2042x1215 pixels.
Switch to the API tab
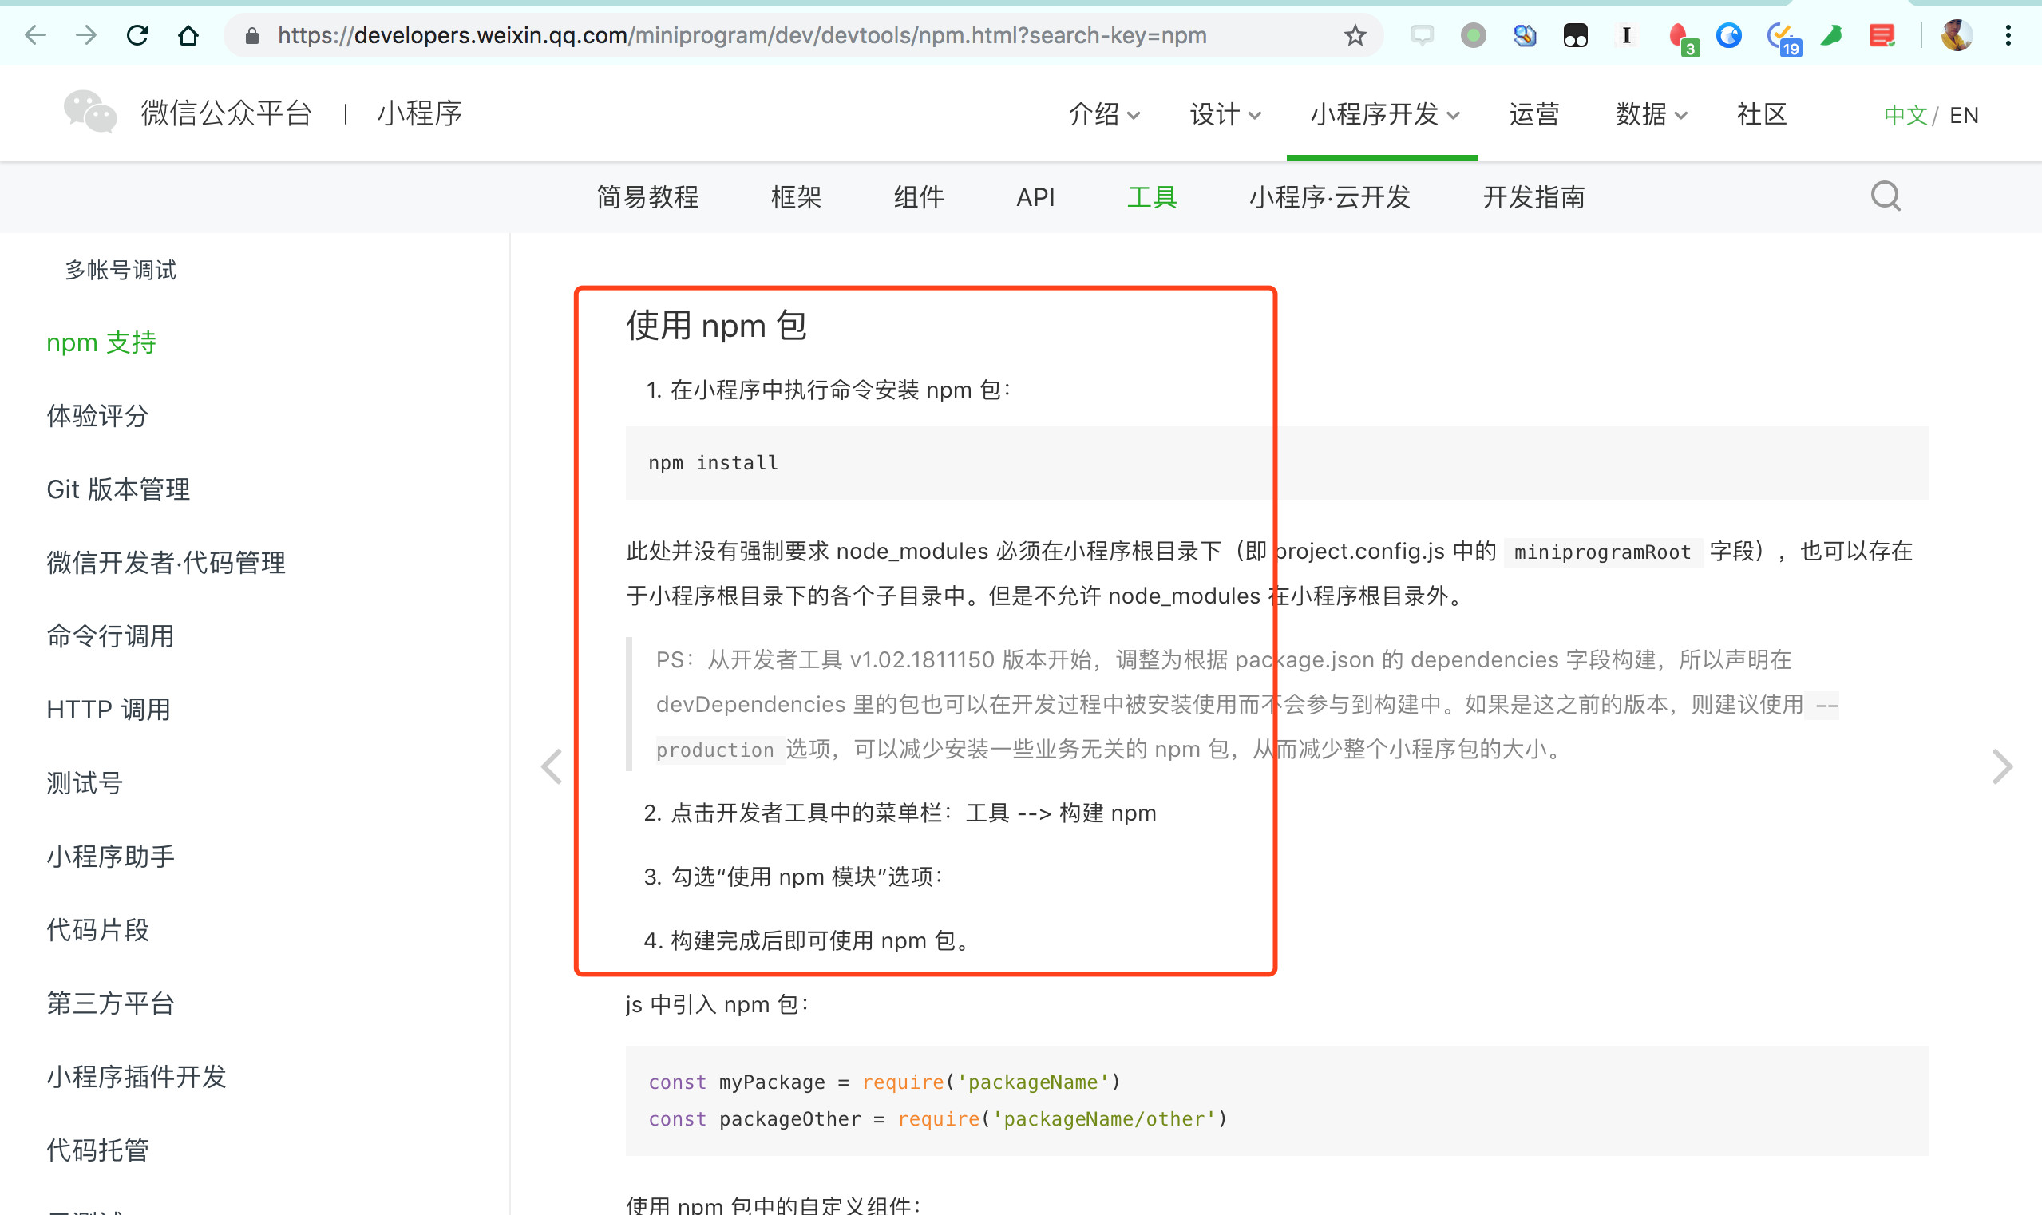tap(1035, 197)
